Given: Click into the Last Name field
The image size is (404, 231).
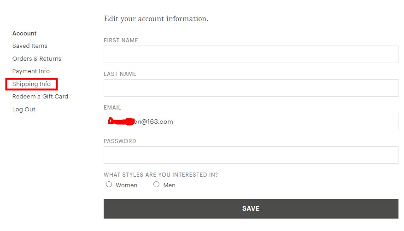Looking at the screenshot, I should pyautogui.click(x=251, y=88).
